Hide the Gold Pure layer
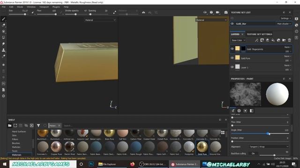The width and height of the screenshot is (300, 168). pos(232,58)
